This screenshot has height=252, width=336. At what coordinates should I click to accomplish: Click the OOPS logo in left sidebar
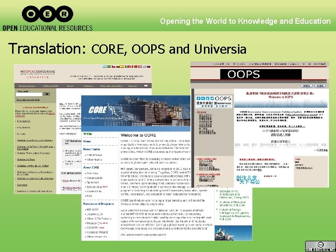click(214, 102)
